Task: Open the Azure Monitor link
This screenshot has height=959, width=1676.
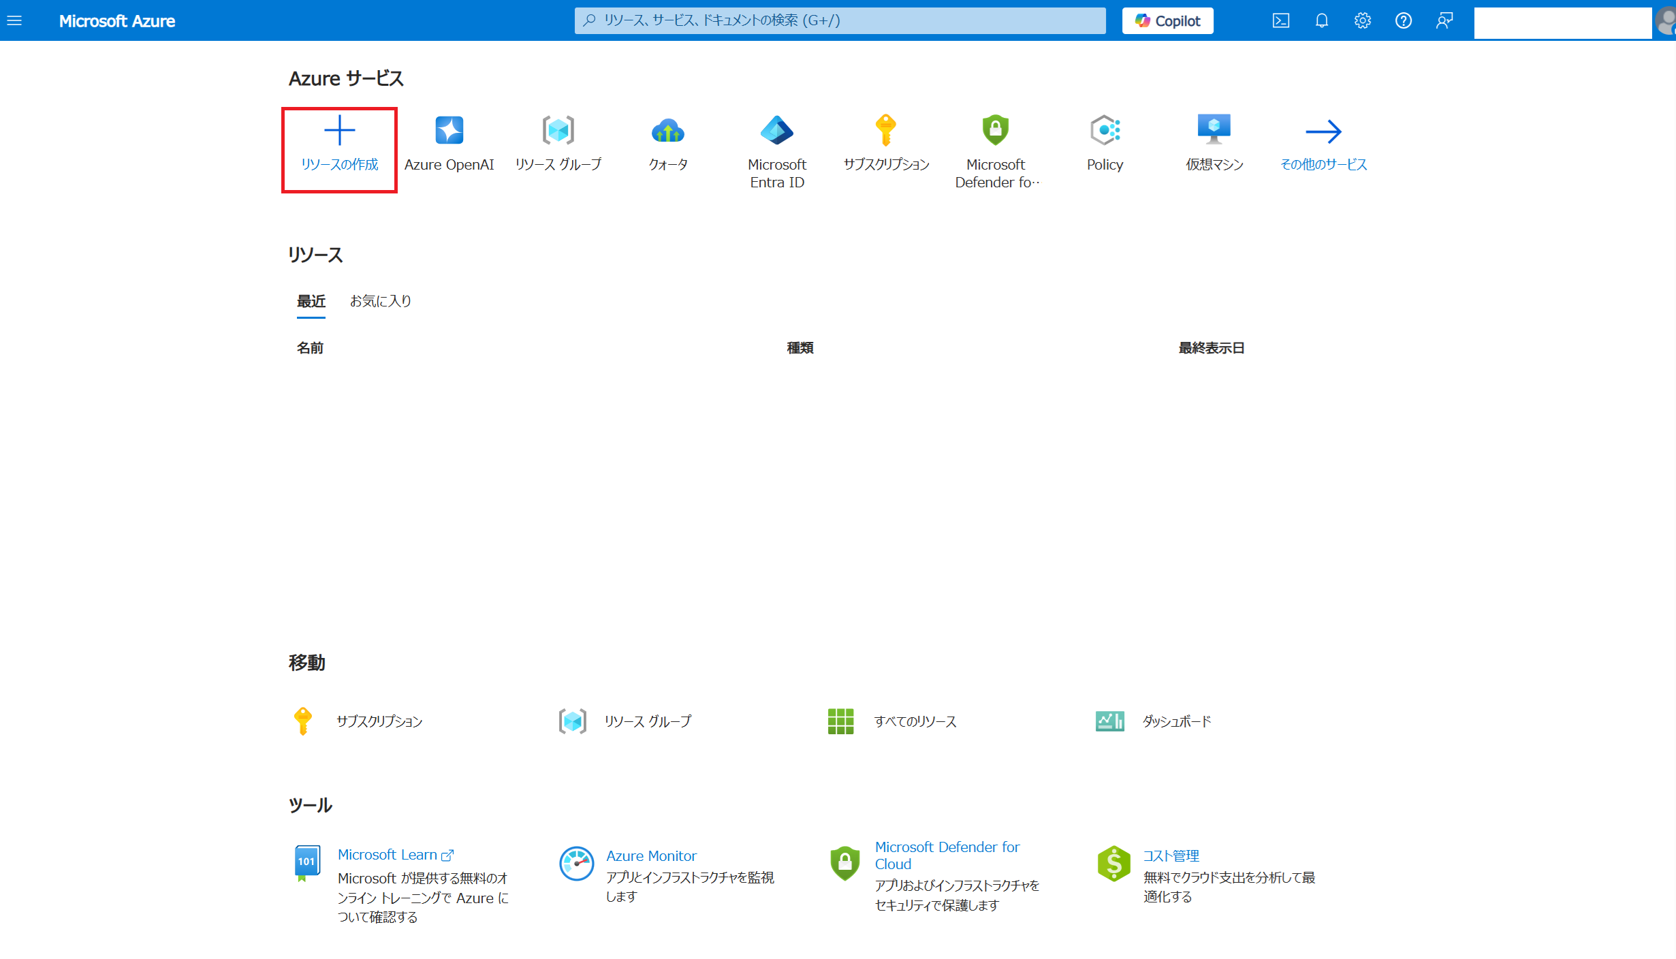Action: (651, 856)
